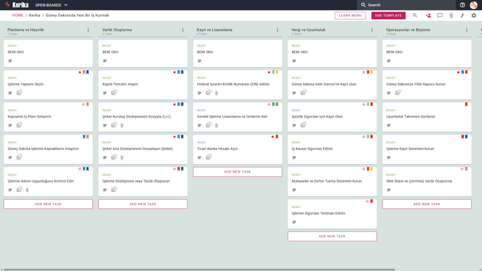
Task: Click the highlight tool icon in toolbar
Action: [x=462, y=16]
